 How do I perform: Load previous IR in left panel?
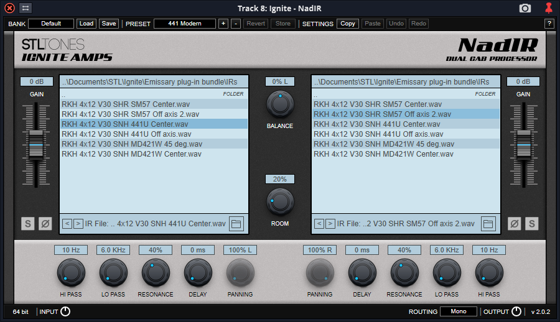(67, 224)
